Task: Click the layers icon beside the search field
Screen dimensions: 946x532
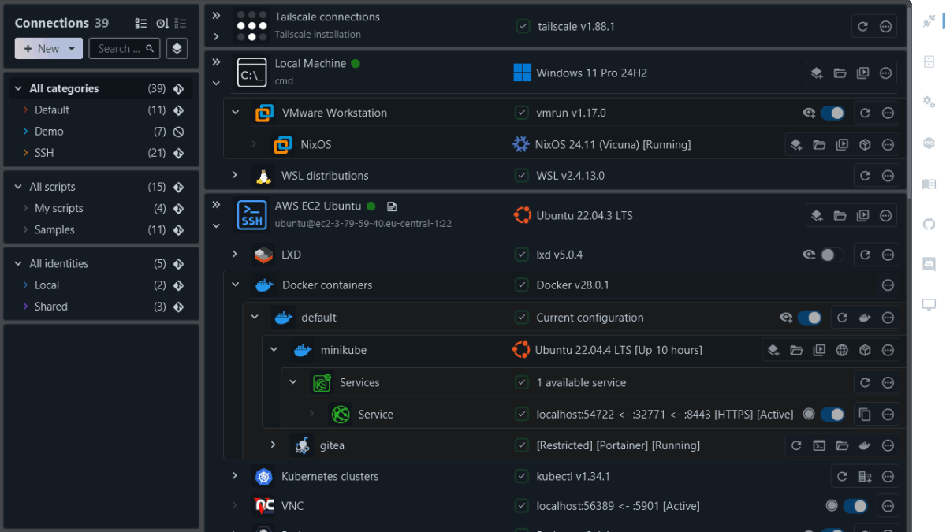Action: 177,48
